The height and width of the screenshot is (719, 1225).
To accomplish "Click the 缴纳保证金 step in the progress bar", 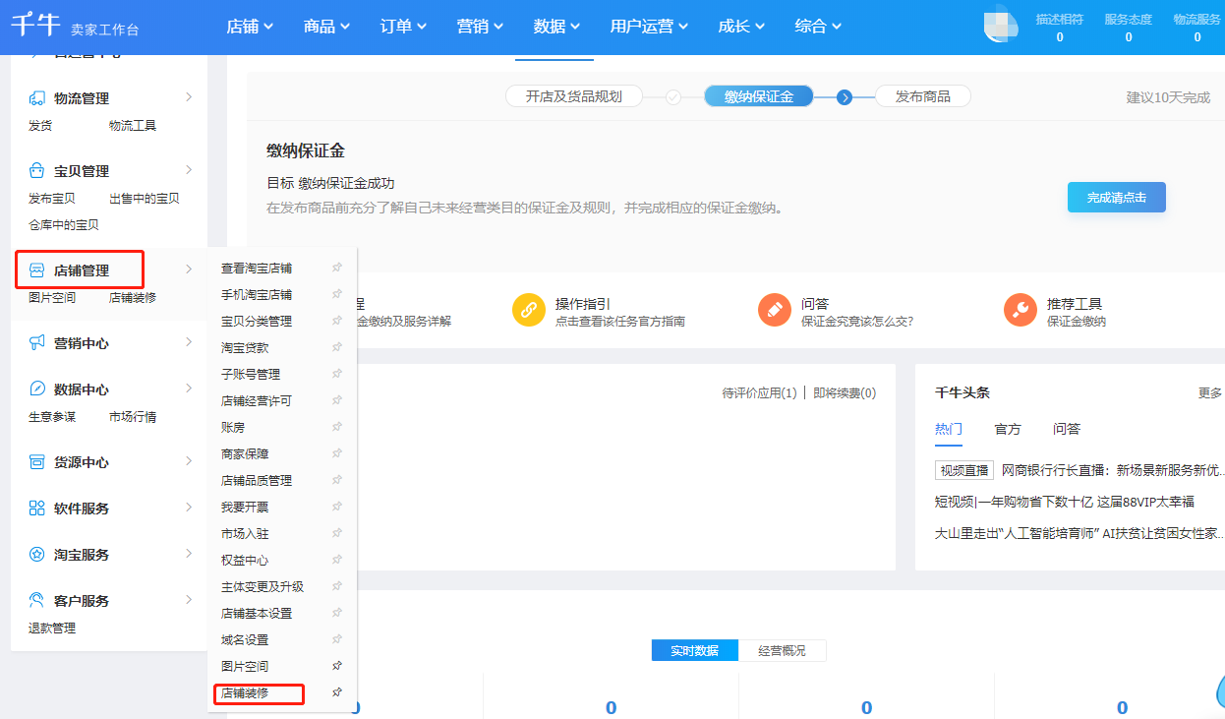I will pos(758,95).
